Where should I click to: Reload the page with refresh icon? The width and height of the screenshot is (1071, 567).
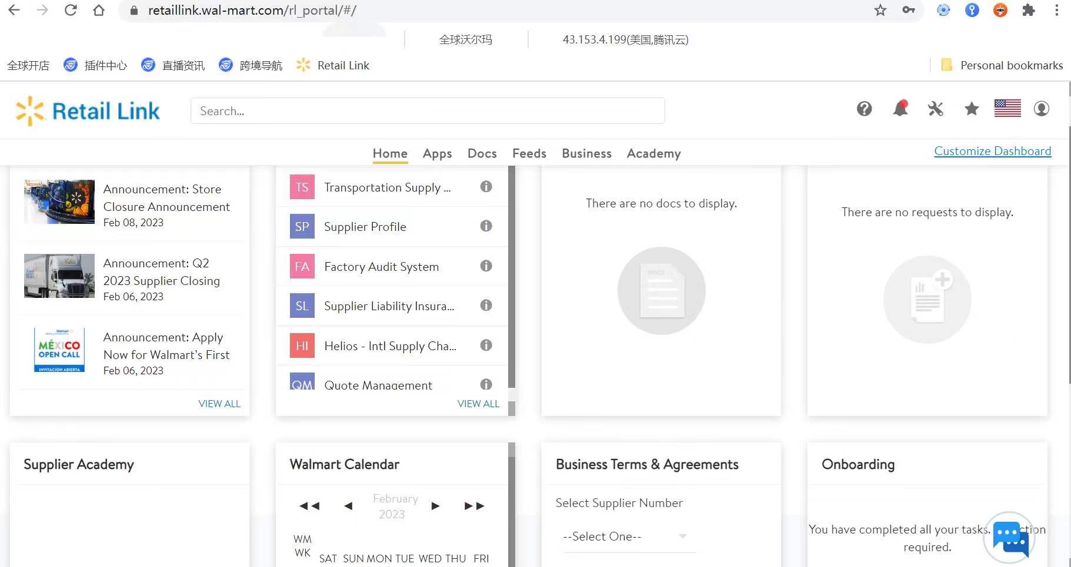point(71,10)
